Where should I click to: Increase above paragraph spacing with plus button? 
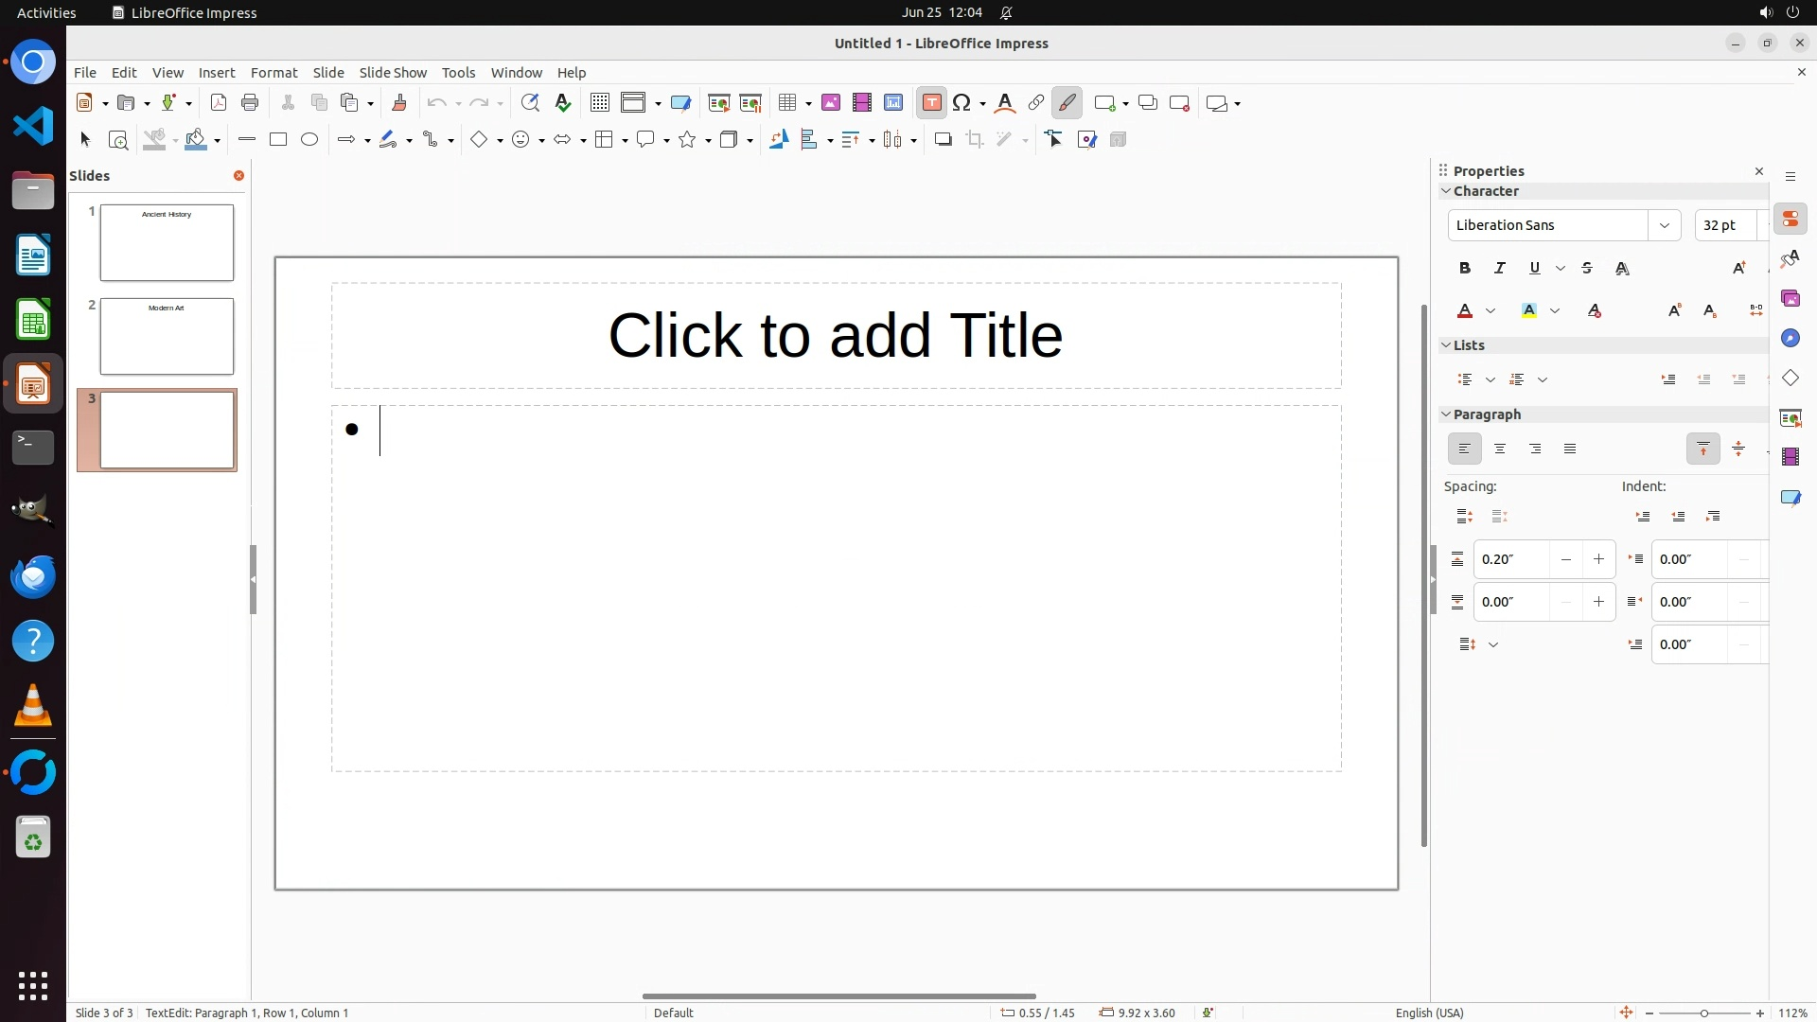coord(1598,559)
